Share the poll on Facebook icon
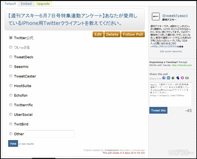Viewport: 197px width, 159px height. pyautogui.click(x=164, y=78)
